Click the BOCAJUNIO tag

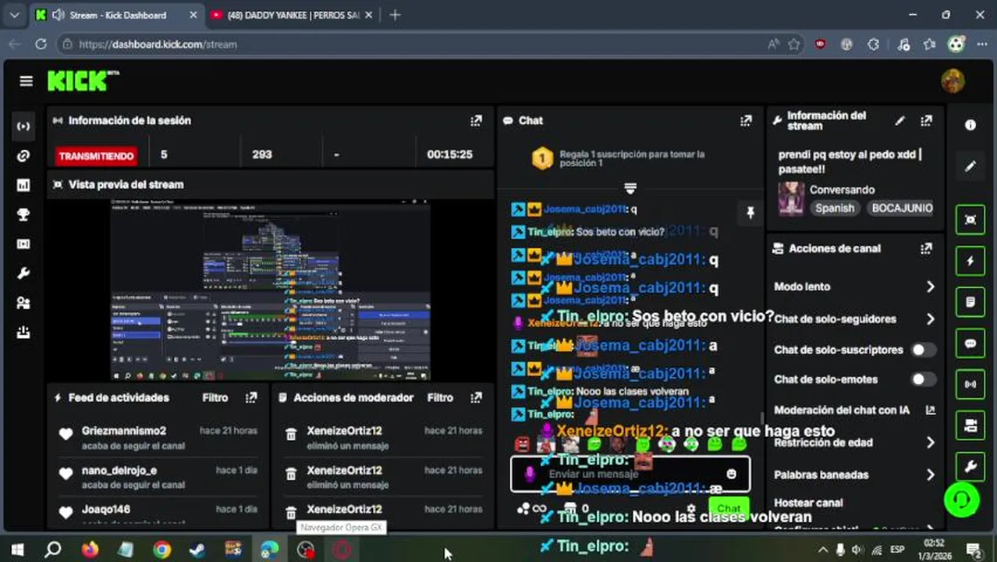pyautogui.click(x=902, y=208)
